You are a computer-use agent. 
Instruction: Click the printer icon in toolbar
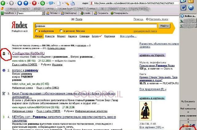[73, 3]
